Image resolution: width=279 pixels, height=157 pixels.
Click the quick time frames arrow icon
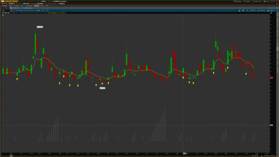pyautogui.click(x=247, y=10)
